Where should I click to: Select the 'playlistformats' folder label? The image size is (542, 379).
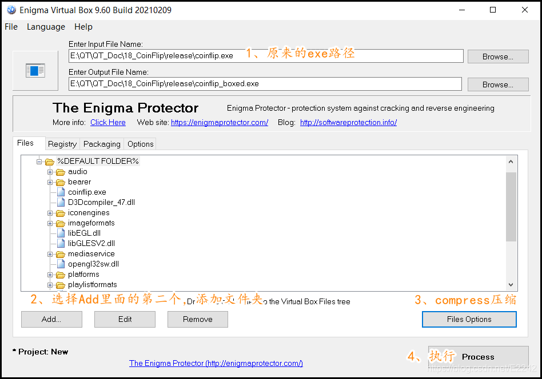[92, 285]
